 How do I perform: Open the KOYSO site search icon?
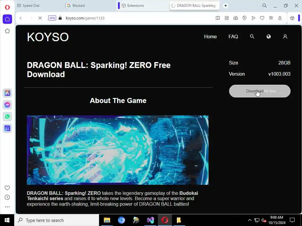coord(252,36)
